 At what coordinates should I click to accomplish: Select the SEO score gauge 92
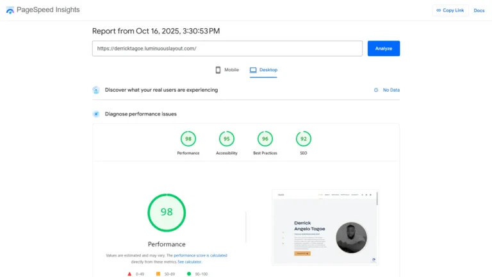tap(303, 138)
